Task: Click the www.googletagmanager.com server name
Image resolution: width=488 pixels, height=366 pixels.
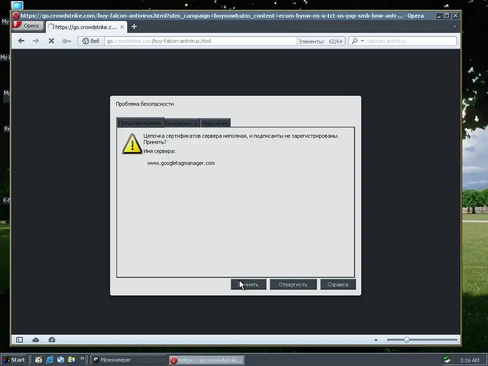Action: pyautogui.click(x=181, y=163)
